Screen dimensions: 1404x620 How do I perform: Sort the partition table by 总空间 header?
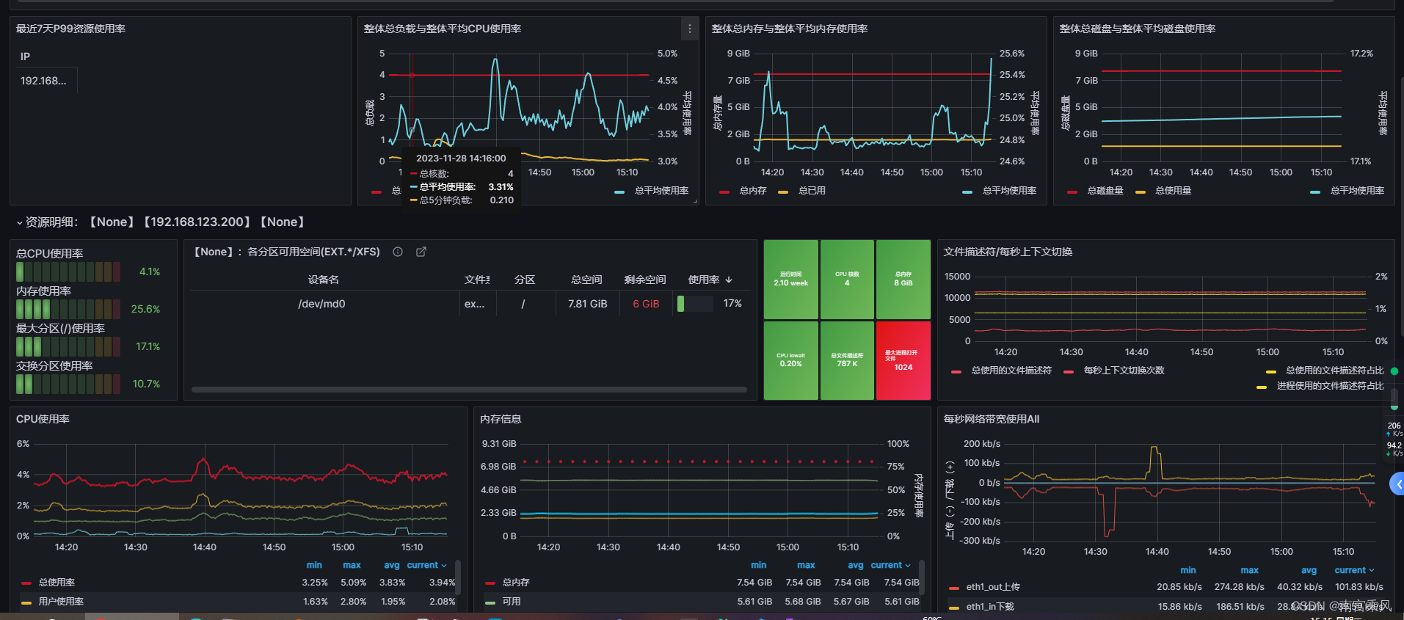point(586,280)
